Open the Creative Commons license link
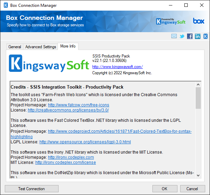 pyautogui.click(x=68, y=110)
